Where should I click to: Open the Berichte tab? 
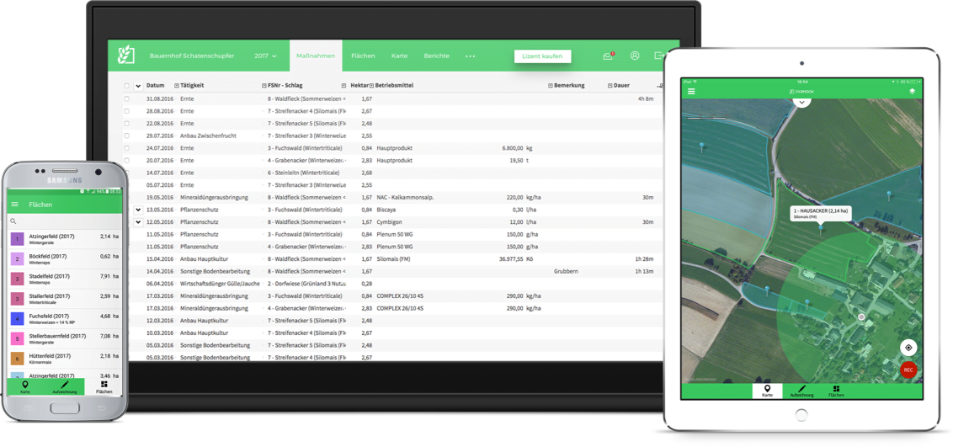(436, 56)
